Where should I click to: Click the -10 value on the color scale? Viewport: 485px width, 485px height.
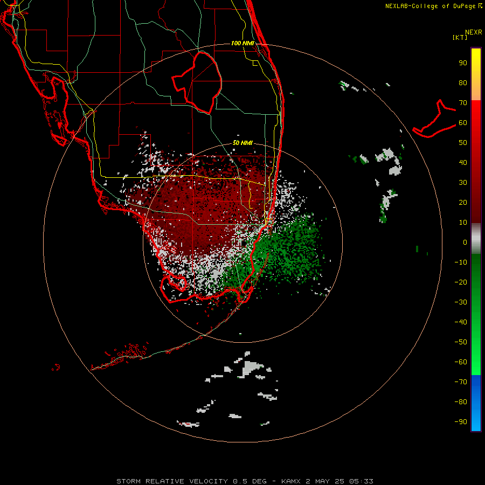pos(461,262)
